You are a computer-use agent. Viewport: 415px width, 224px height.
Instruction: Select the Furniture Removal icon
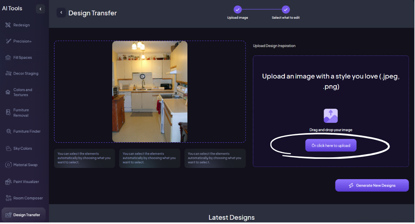tap(8, 112)
